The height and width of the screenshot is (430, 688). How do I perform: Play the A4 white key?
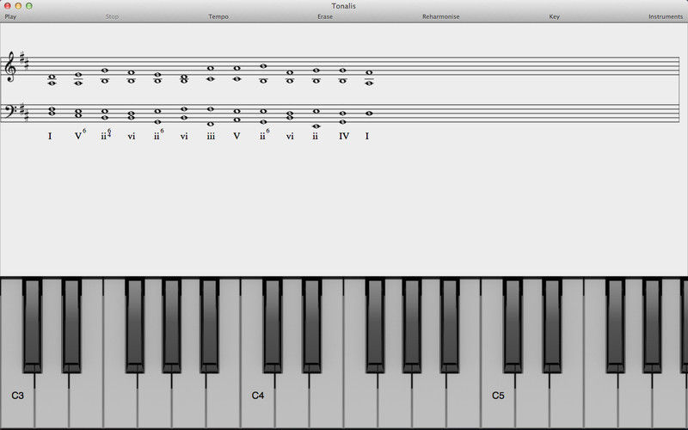[x=429, y=399]
